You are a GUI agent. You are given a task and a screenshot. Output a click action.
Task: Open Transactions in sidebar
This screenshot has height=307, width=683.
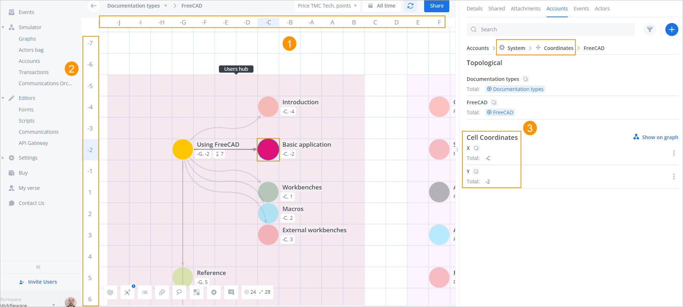33,72
